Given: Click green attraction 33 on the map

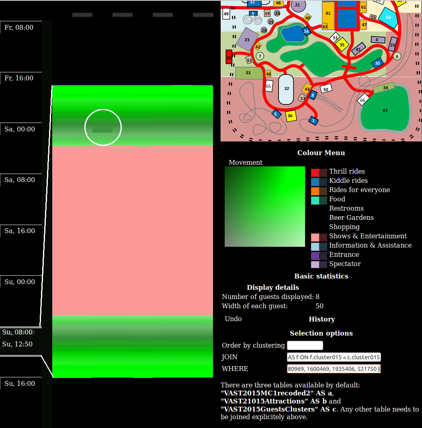Looking at the screenshot, I should [x=248, y=73].
